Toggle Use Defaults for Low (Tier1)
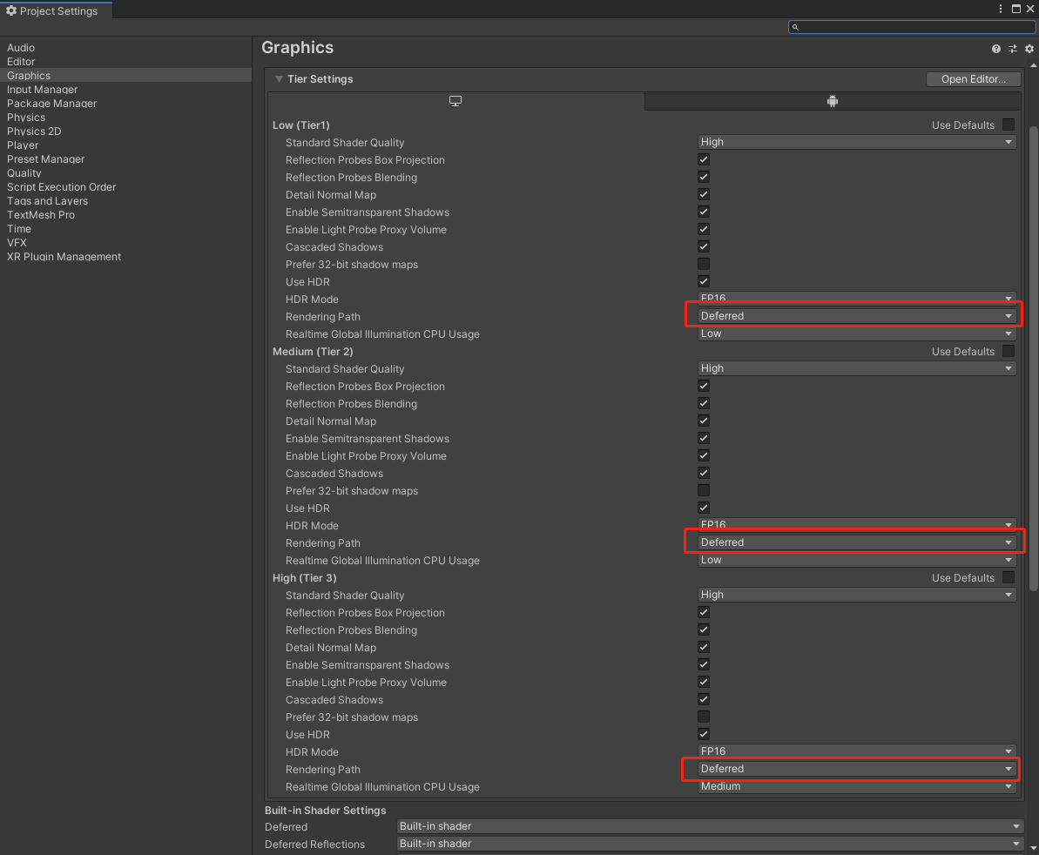This screenshot has height=855, width=1039. point(1009,125)
